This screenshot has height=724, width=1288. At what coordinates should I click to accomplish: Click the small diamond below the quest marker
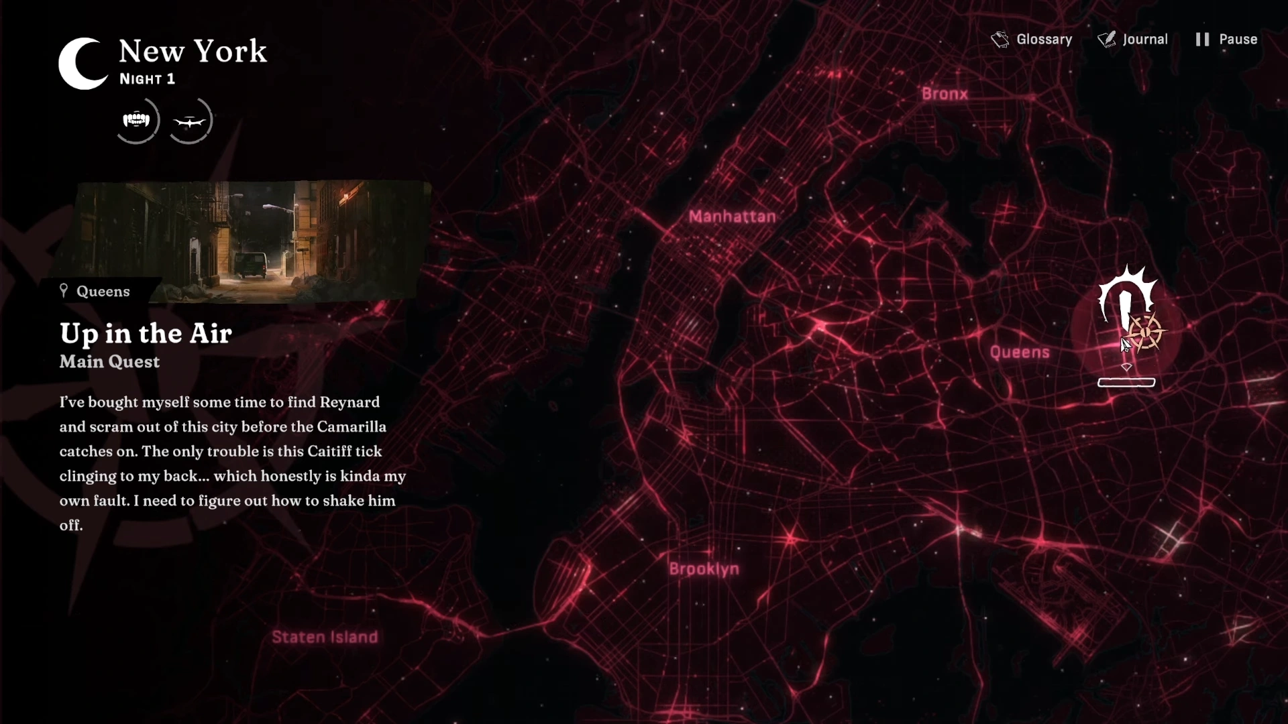(1126, 367)
